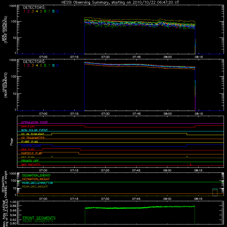Select magenta detector 2 in the front segments legend
The image size is (227, 227).
pyautogui.click(x=29, y=11)
